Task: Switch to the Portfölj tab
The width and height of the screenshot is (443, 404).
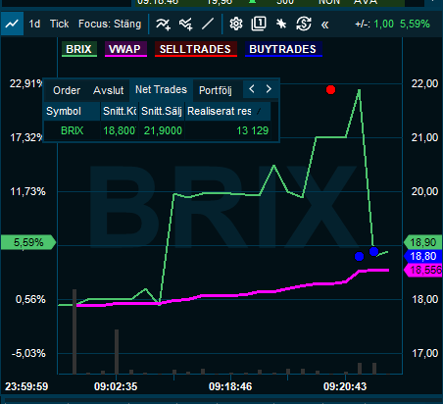Action: (x=216, y=90)
